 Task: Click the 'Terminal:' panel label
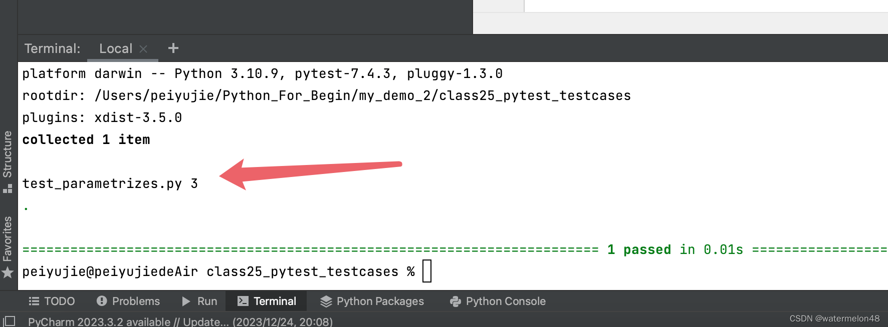click(53, 48)
